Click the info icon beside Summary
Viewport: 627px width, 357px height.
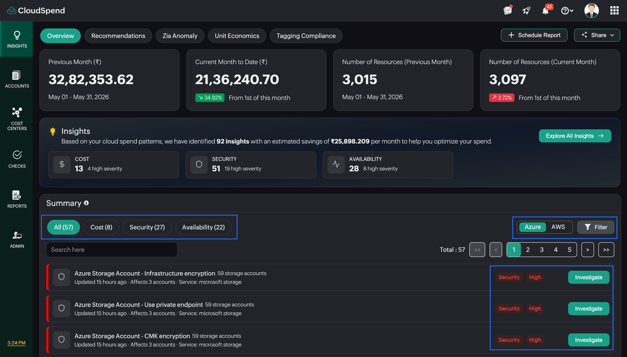pos(86,203)
